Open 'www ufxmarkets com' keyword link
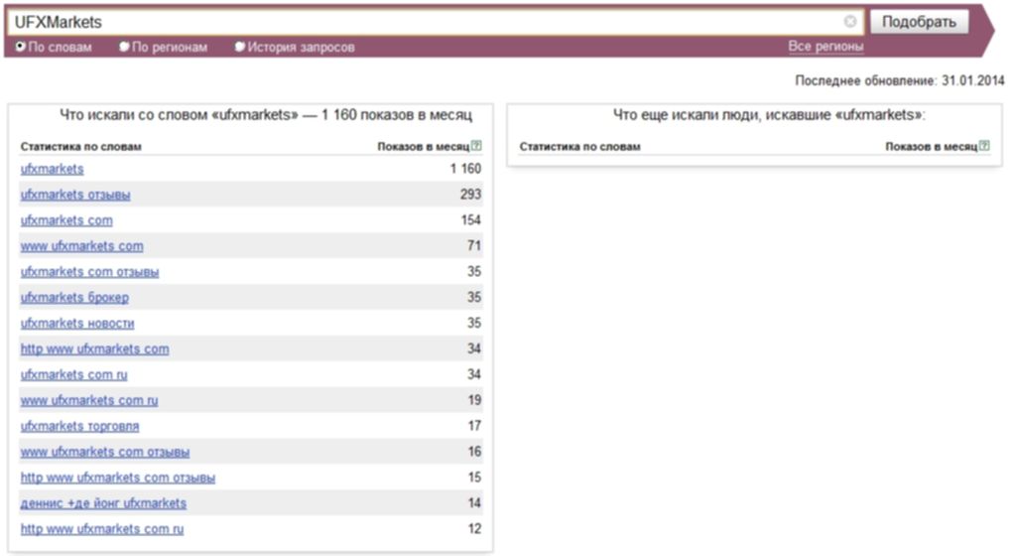The height and width of the screenshot is (556, 1016). coord(81,246)
